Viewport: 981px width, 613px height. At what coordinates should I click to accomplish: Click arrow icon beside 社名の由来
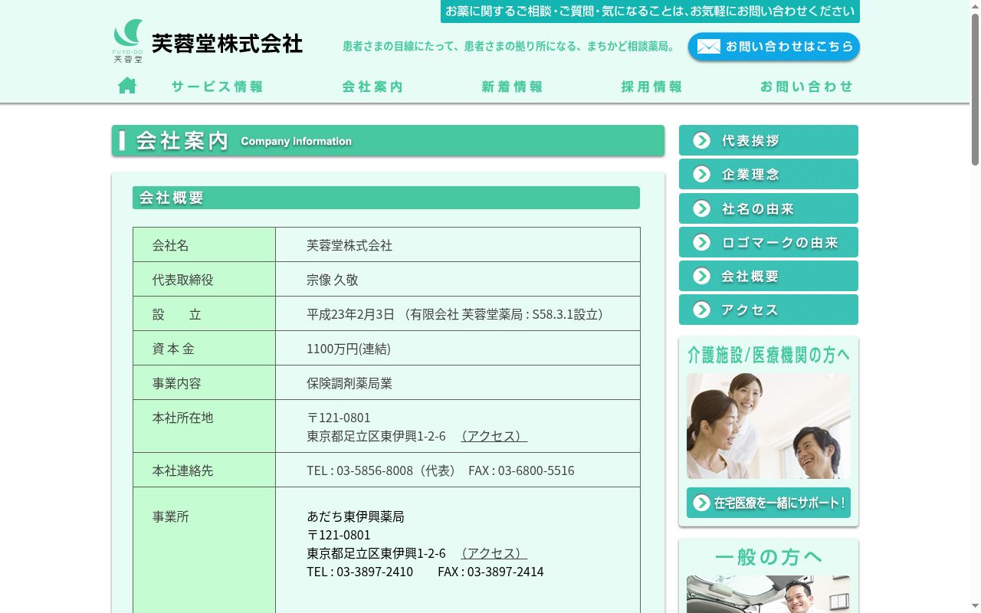pos(701,208)
